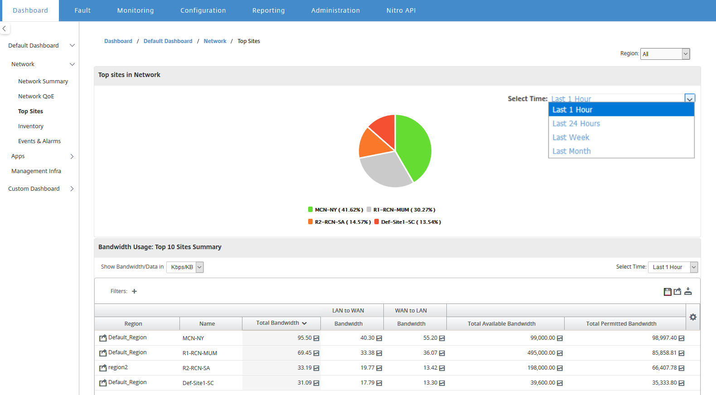Select Last Month option
Image resolution: width=716 pixels, height=395 pixels.
coord(621,151)
